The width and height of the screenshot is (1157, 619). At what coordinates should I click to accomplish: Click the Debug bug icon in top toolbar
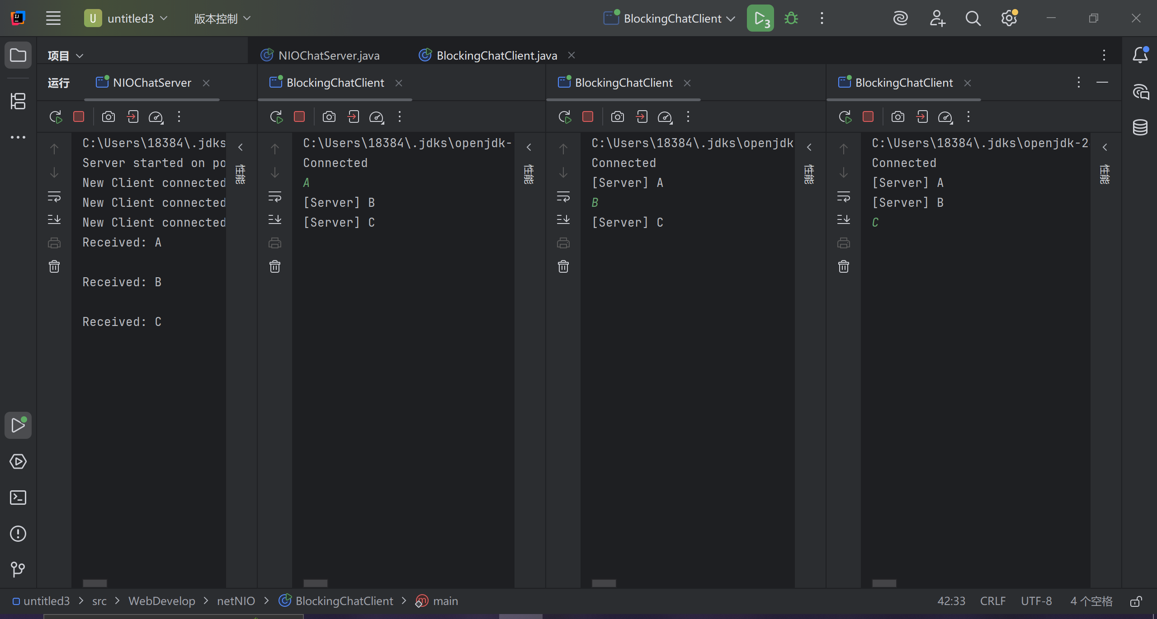pos(791,19)
